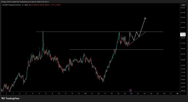Click the 54.00 price axis label
The height and width of the screenshot is (102, 188).
point(183,60)
